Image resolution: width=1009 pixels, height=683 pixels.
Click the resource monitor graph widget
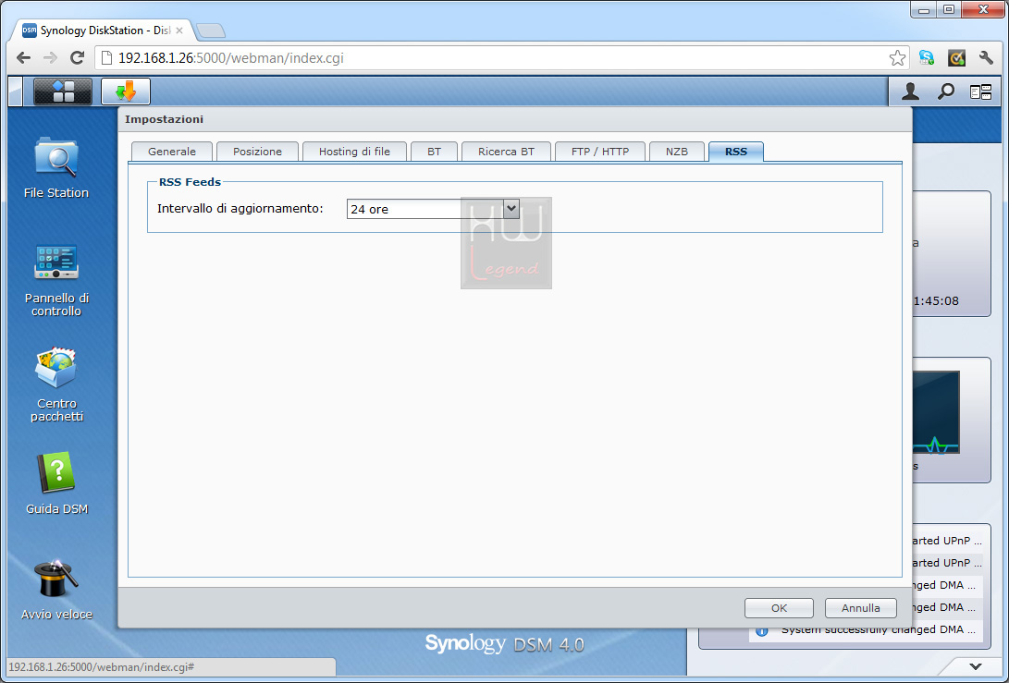pos(936,412)
